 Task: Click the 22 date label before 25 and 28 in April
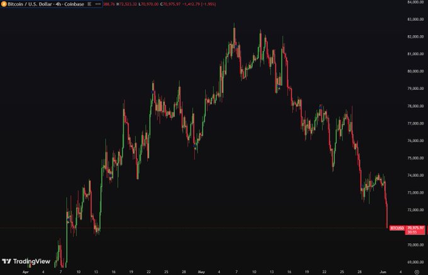click(x=149, y=272)
